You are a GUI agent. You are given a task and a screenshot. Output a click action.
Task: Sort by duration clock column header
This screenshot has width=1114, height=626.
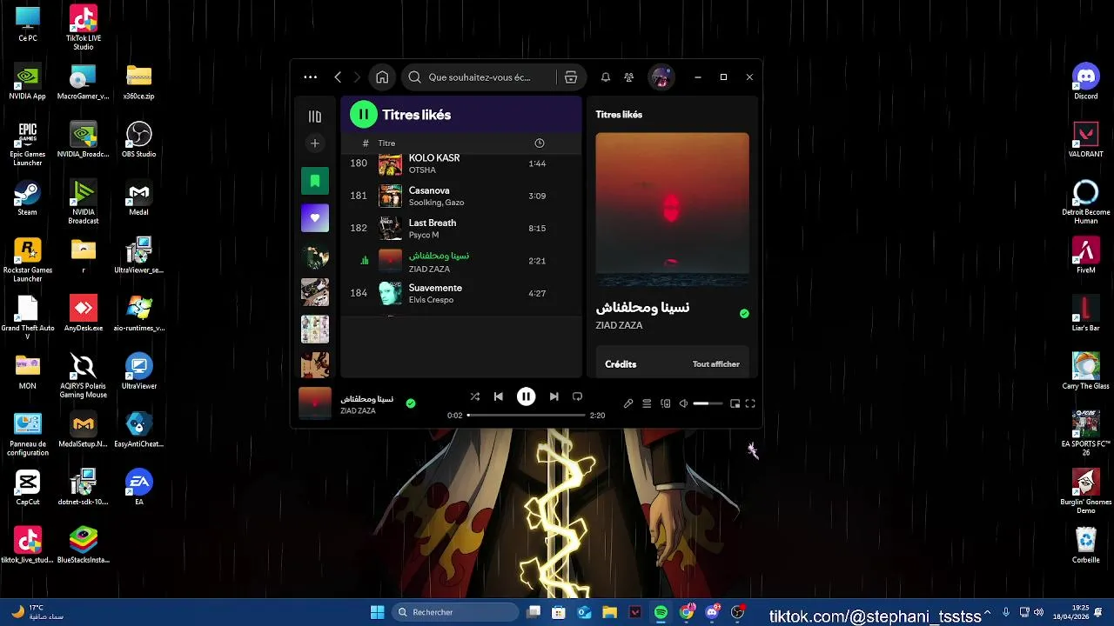(539, 143)
